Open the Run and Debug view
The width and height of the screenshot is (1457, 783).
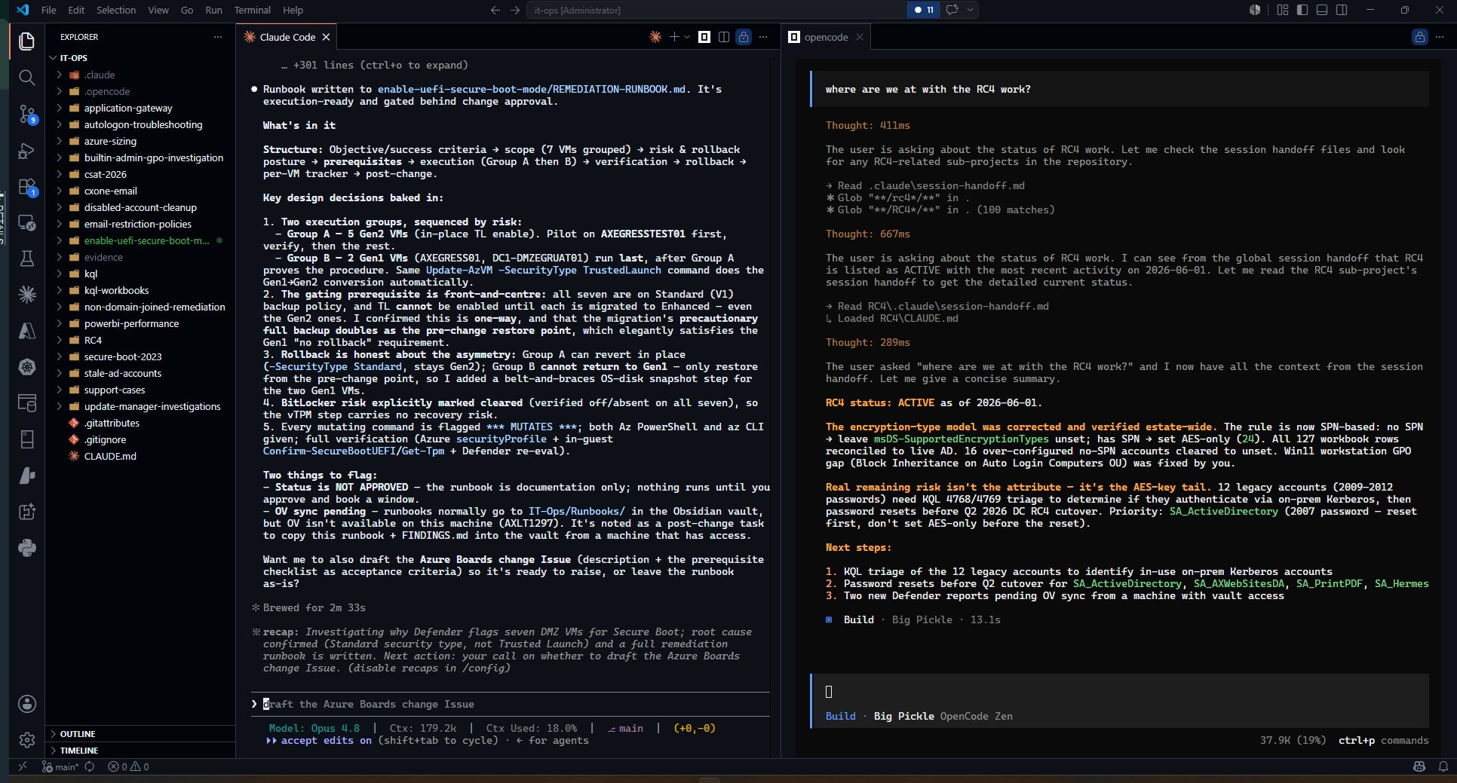27,150
